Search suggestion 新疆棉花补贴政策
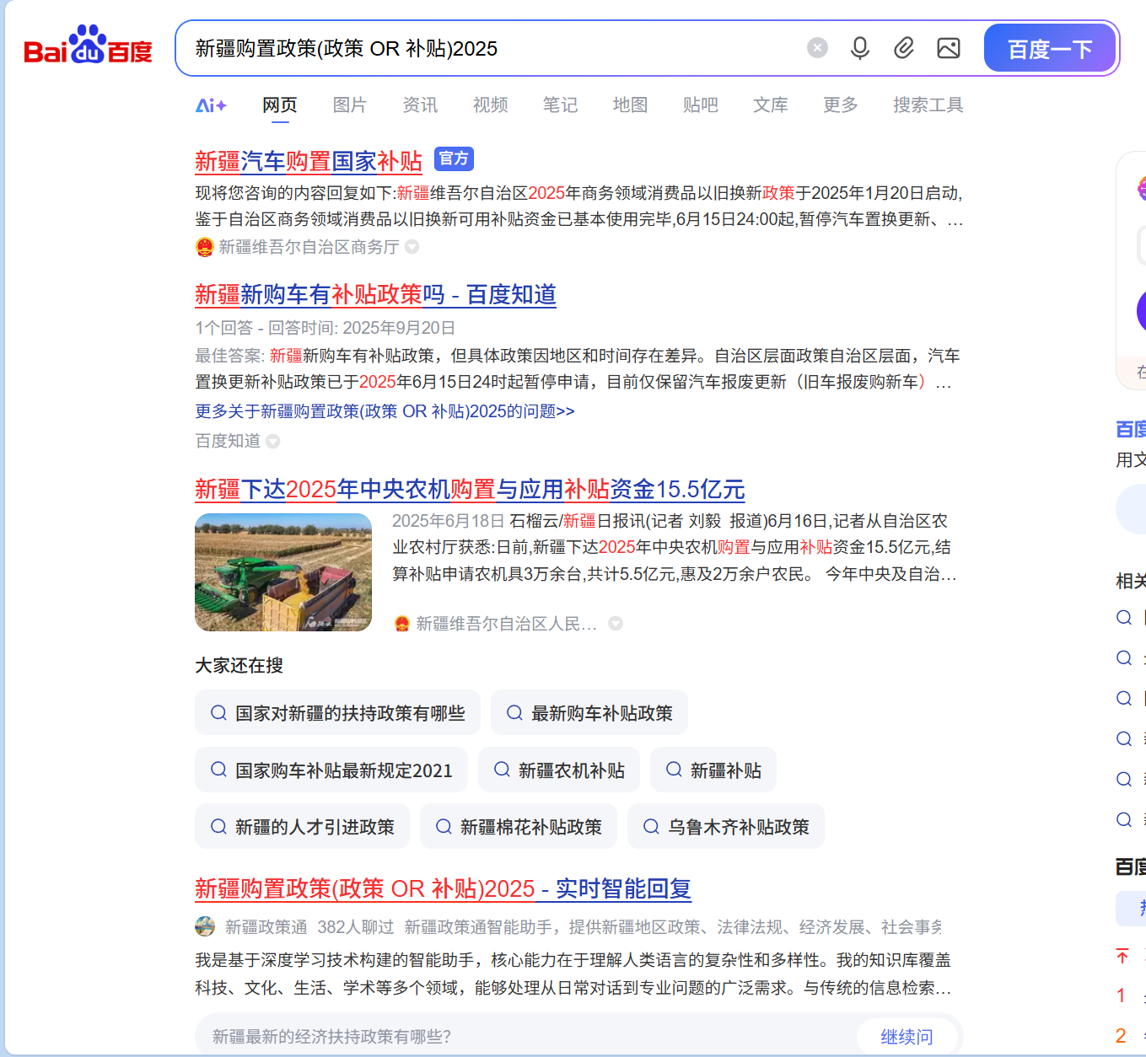Viewport: 1146px width, 1057px height. point(519,827)
